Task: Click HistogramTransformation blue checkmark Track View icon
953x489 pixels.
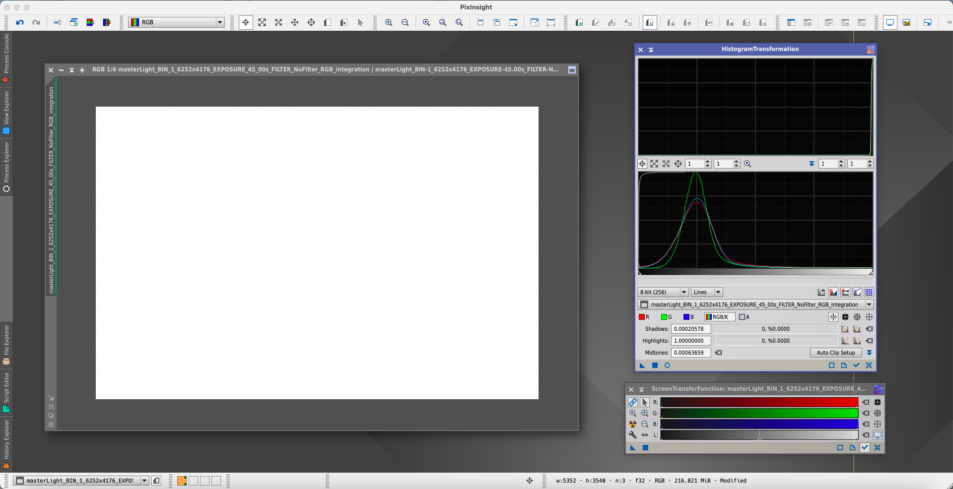Action: pyautogui.click(x=856, y=366)
